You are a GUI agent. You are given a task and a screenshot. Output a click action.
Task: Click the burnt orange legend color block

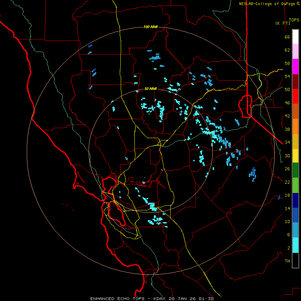295,111
